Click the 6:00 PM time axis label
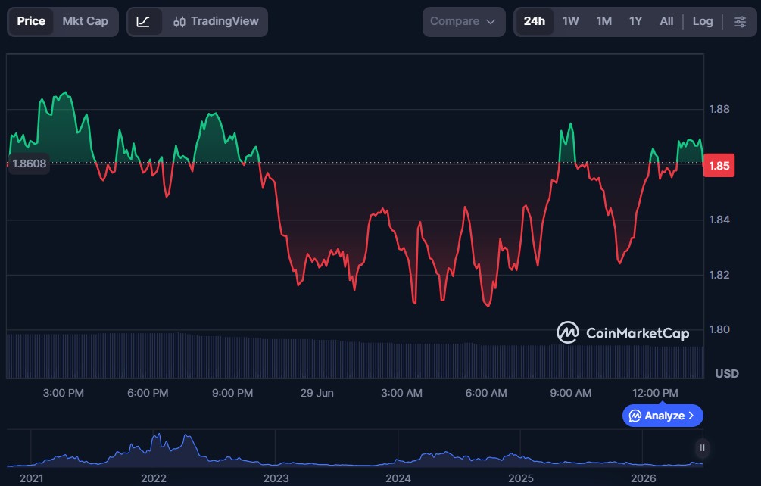The width and height of the screenshot is (761, 486). [x=148, y=394]
